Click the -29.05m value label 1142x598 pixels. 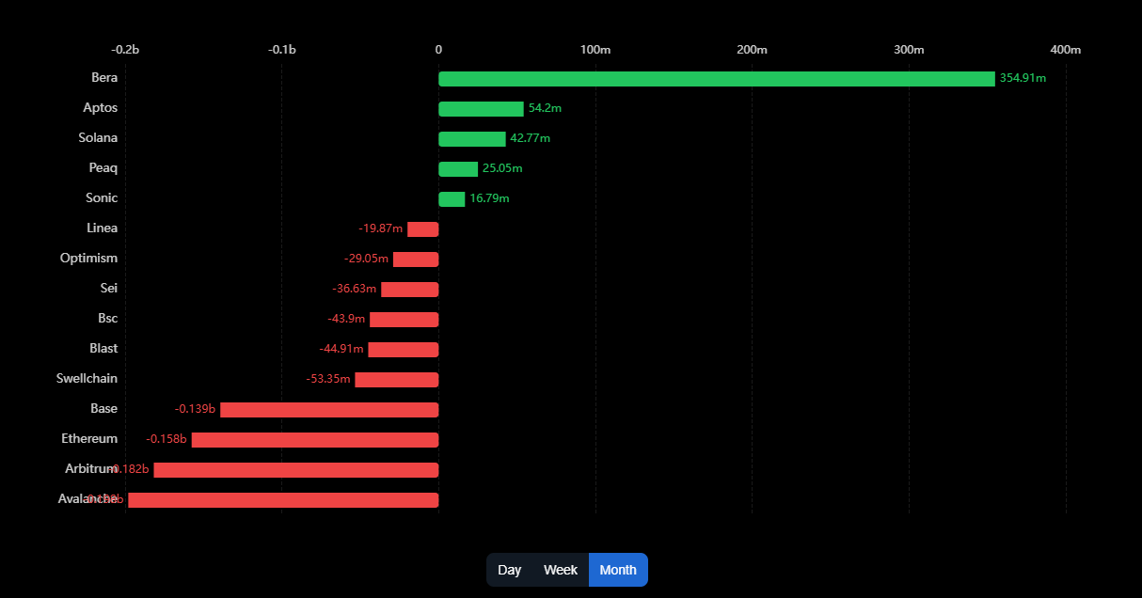click(x=367, y=259)
